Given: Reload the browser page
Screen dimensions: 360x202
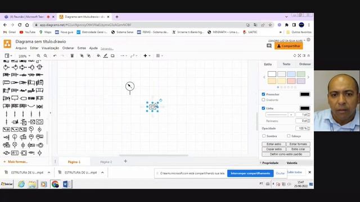Looking at the screenshot, I should tap(20, 25).
